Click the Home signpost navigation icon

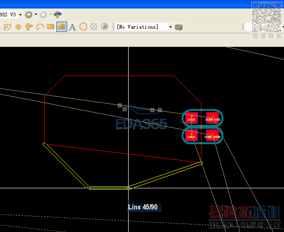pos(58,14)
